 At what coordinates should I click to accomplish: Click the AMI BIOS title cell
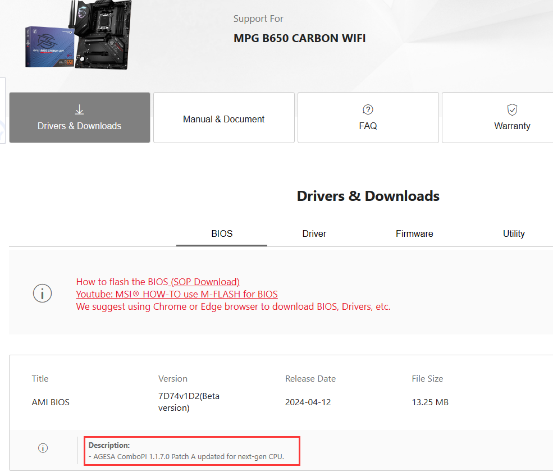[51, 402]
